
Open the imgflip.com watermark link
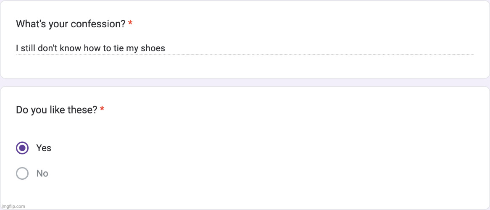tap(13, 206)
